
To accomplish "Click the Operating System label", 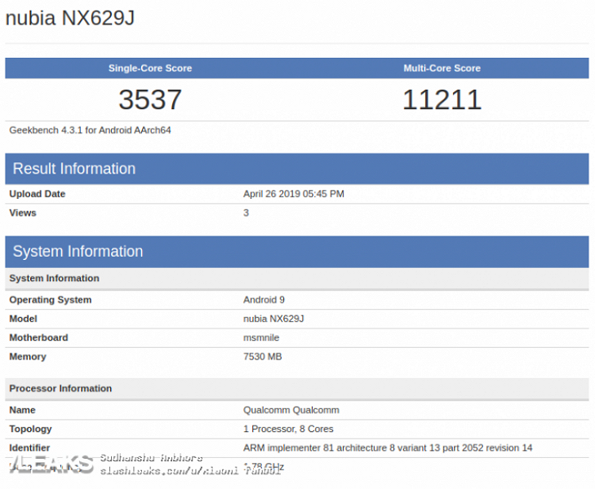I will click(x=51, y=300).
